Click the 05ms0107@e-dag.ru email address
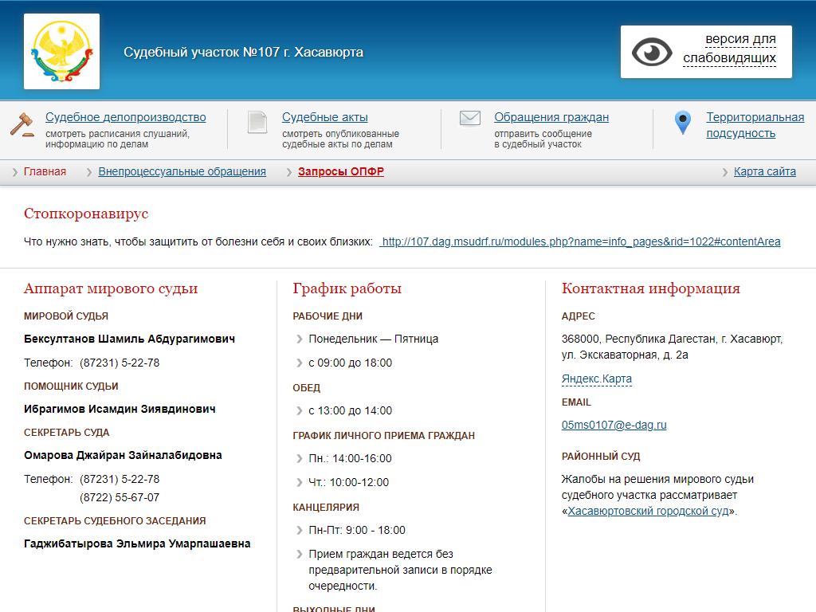 coord(614,425)
